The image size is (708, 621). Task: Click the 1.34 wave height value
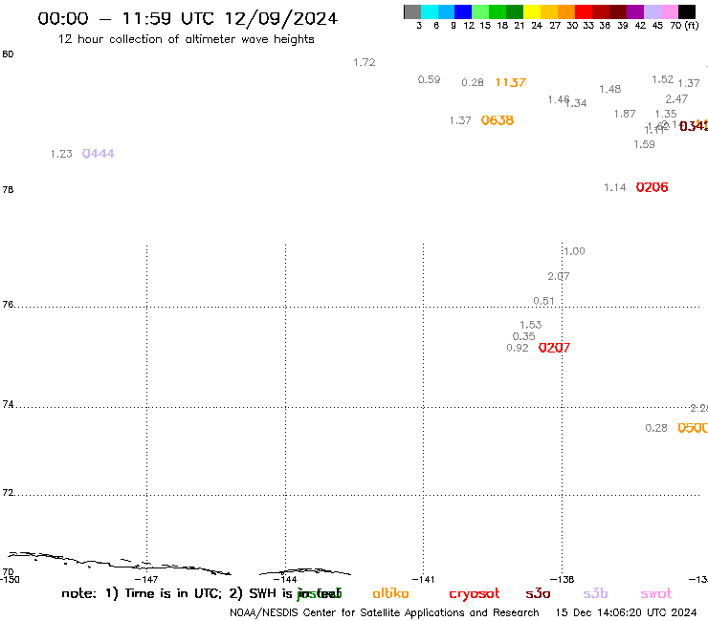click(x=578, y=104)
